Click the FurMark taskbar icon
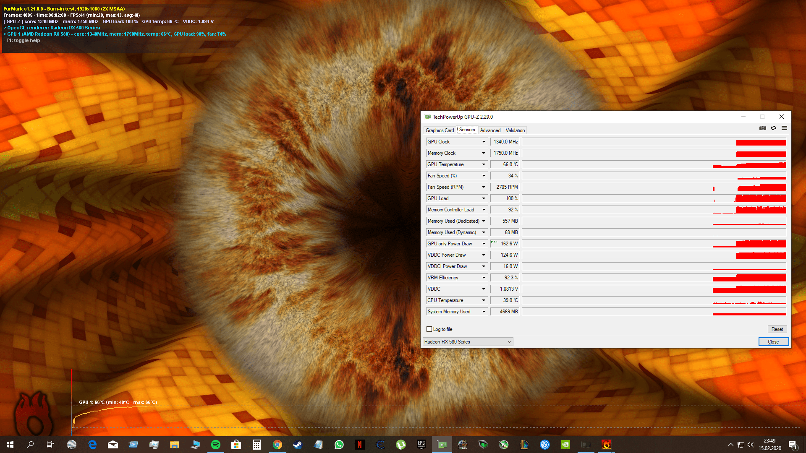Screen dimensions: 806x453 coord(606,445)
